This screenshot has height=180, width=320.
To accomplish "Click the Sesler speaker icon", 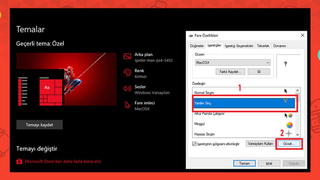I will pyautogui.click(x=127, y=88).
